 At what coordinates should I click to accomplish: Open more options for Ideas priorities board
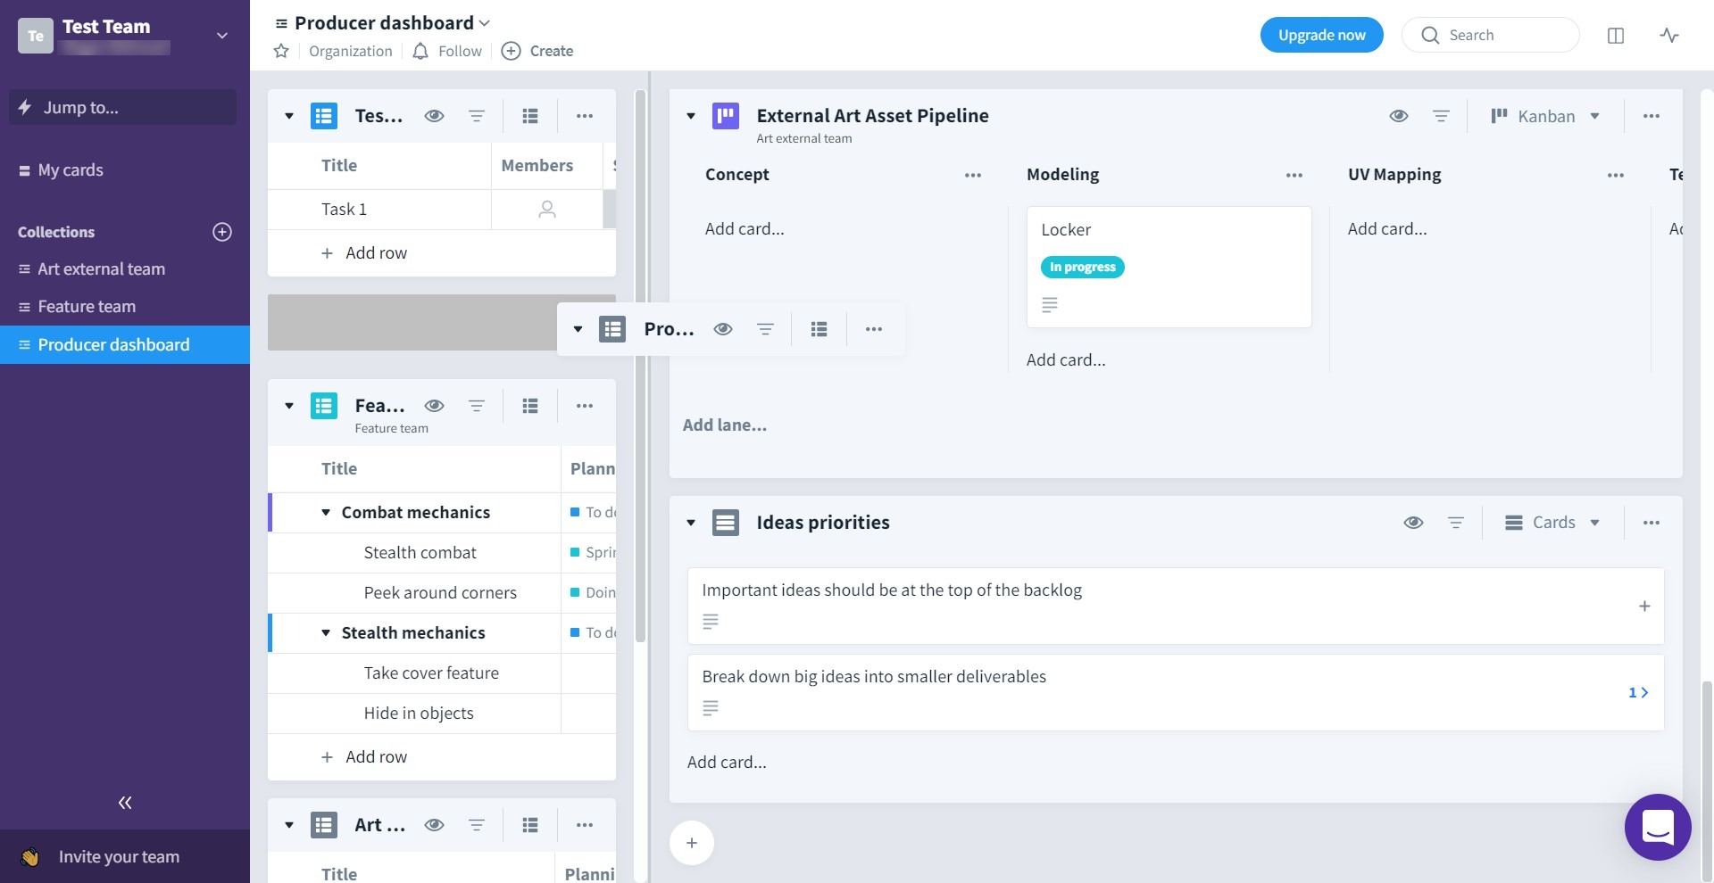click(x=1652, y=523)
